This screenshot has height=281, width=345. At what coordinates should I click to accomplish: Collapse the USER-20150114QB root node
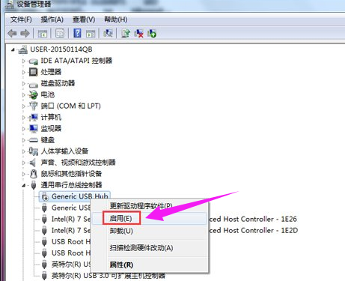tap(13, 49)
